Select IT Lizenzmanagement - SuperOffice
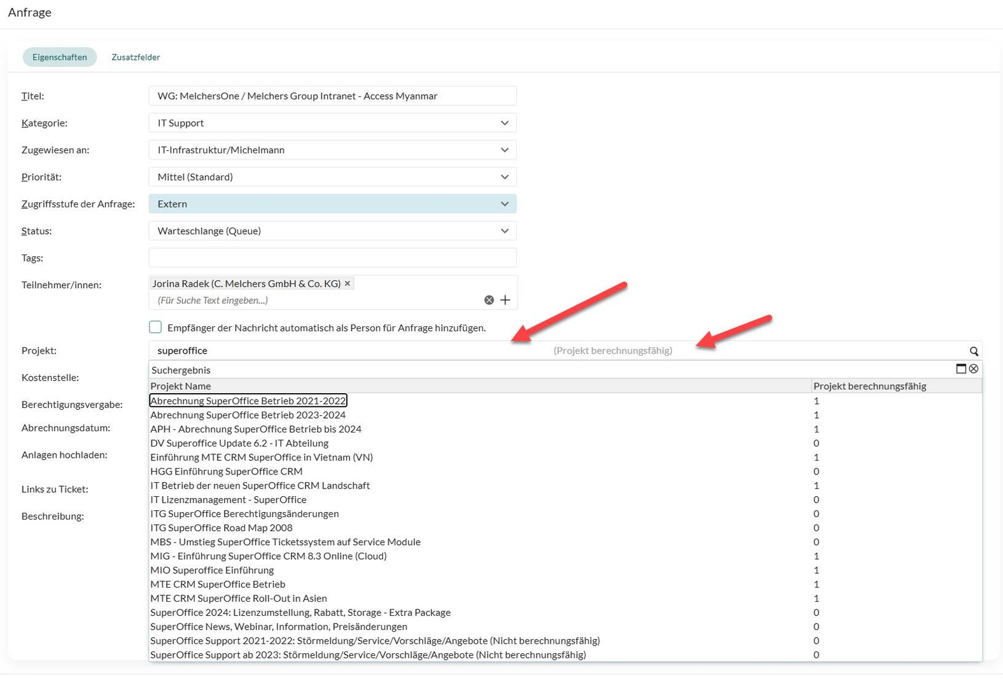Screen dimensions: 1003x687 pyautogui.click(x=565, y=499)
